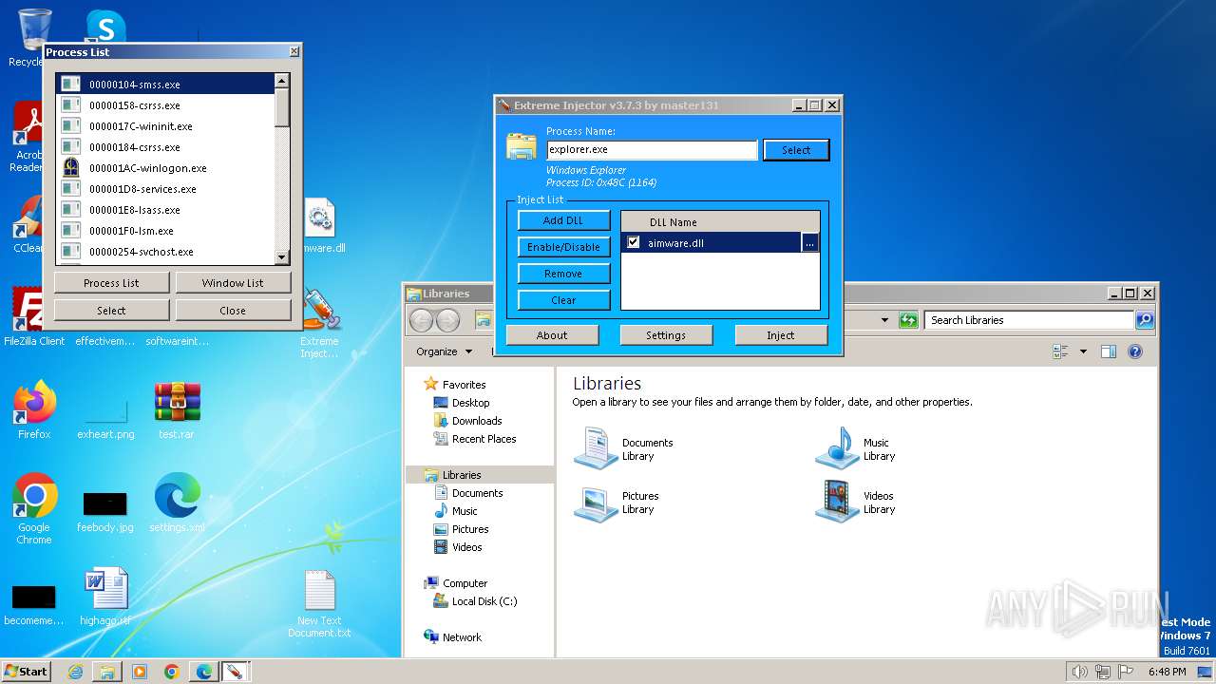The image size is (1216, 684).
Task: Select the Documents Library icon
Action: (x=597, y=449)
